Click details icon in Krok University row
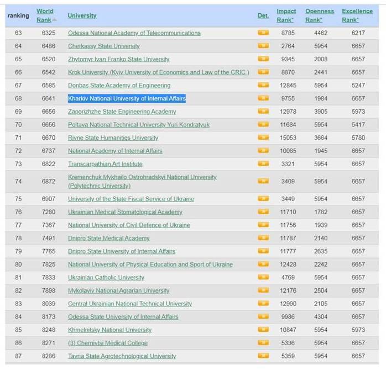 [263, 72]
